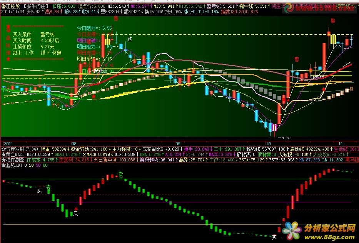This screenshot has height=243, width=359.
Task: Click the red 警 warning marker above August peak
Action: coord(116,18)
